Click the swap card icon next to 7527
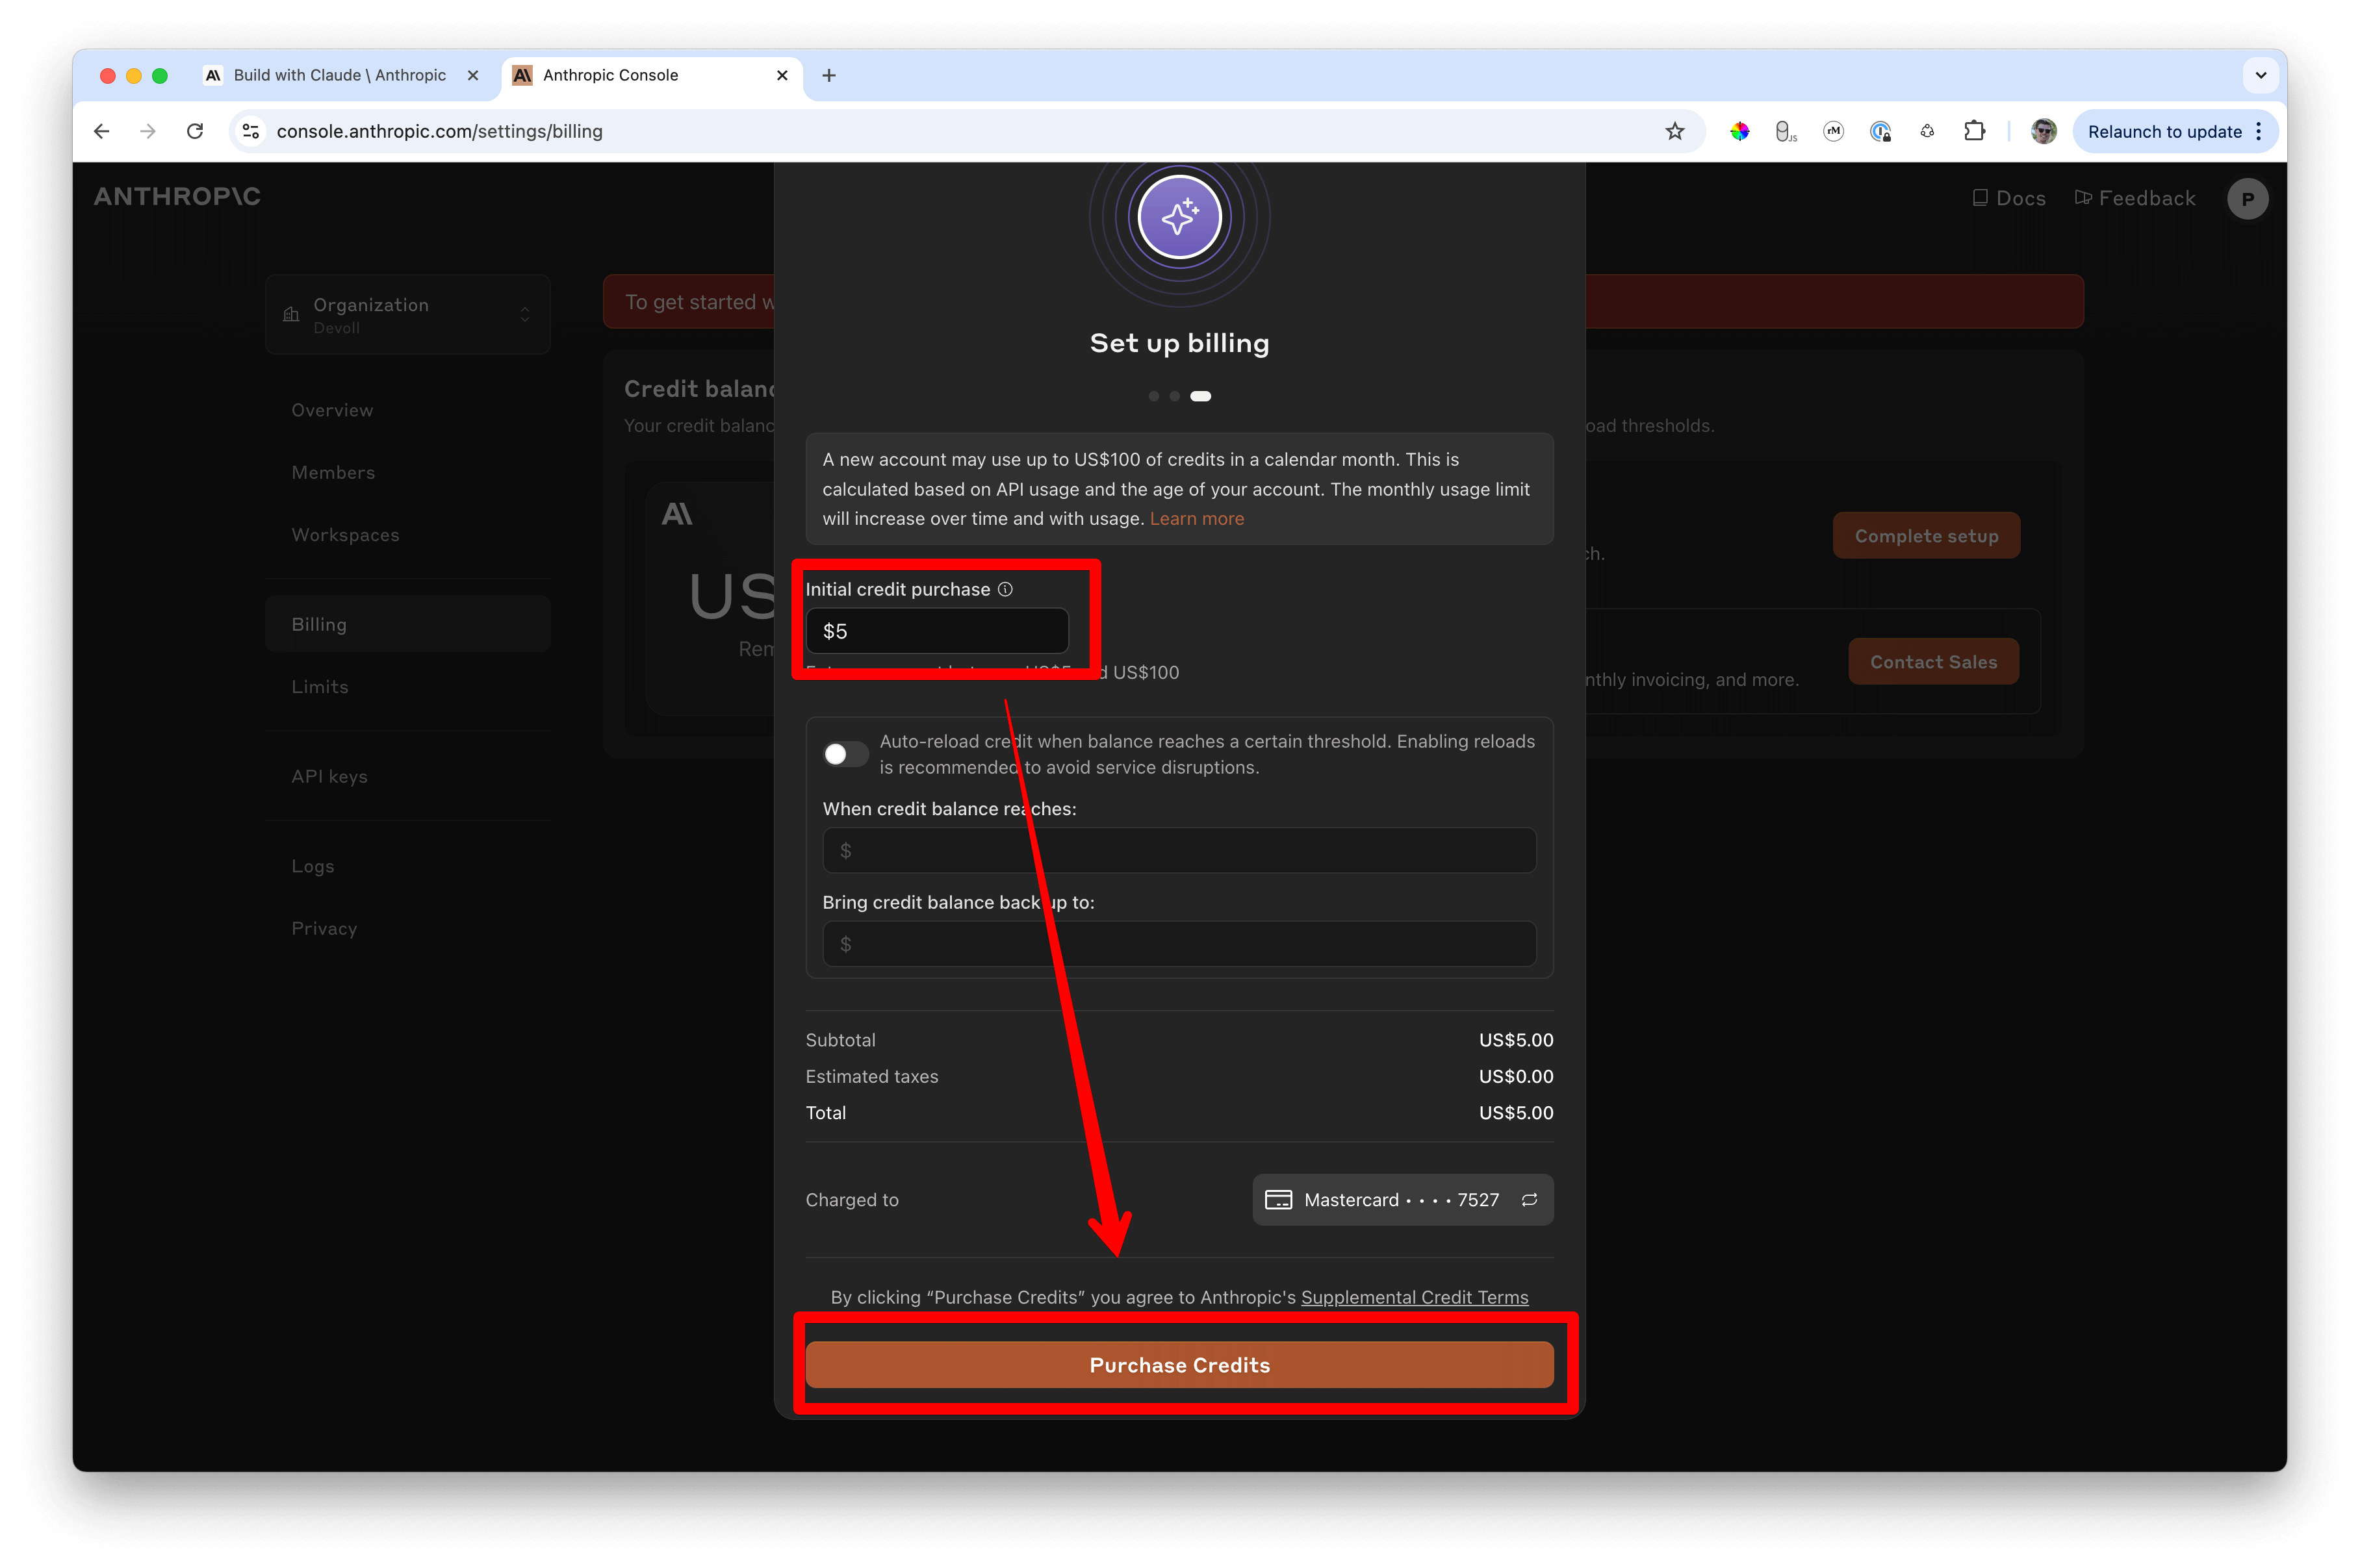Viewport: 2360px width, 1568px height. [x=1530, y=1199]
